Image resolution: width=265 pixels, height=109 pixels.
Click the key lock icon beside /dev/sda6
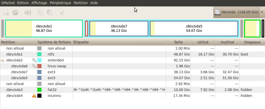[34, 66]
